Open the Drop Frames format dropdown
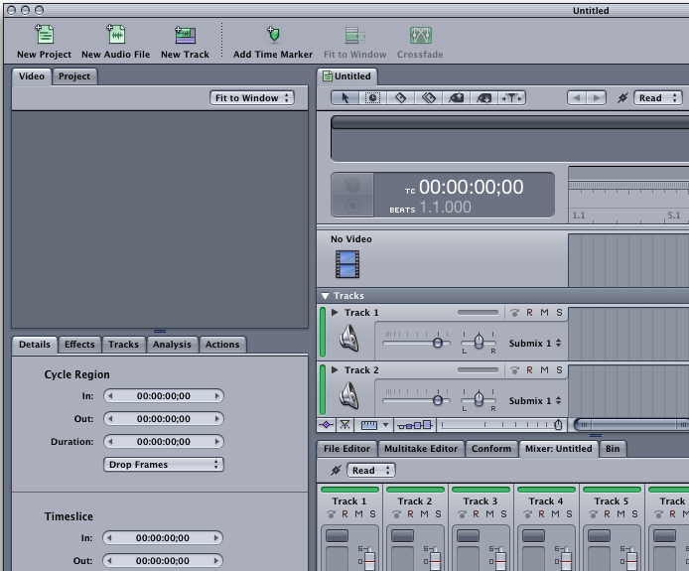689x571 pixels. click(x=164, y=465)
